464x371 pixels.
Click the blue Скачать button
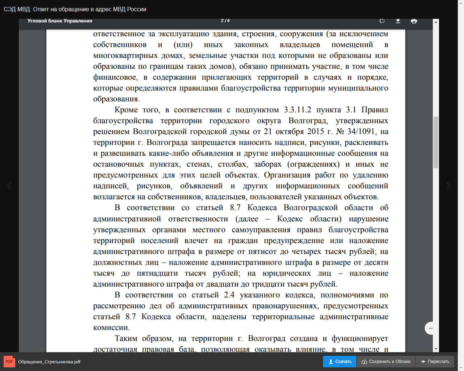340,362
